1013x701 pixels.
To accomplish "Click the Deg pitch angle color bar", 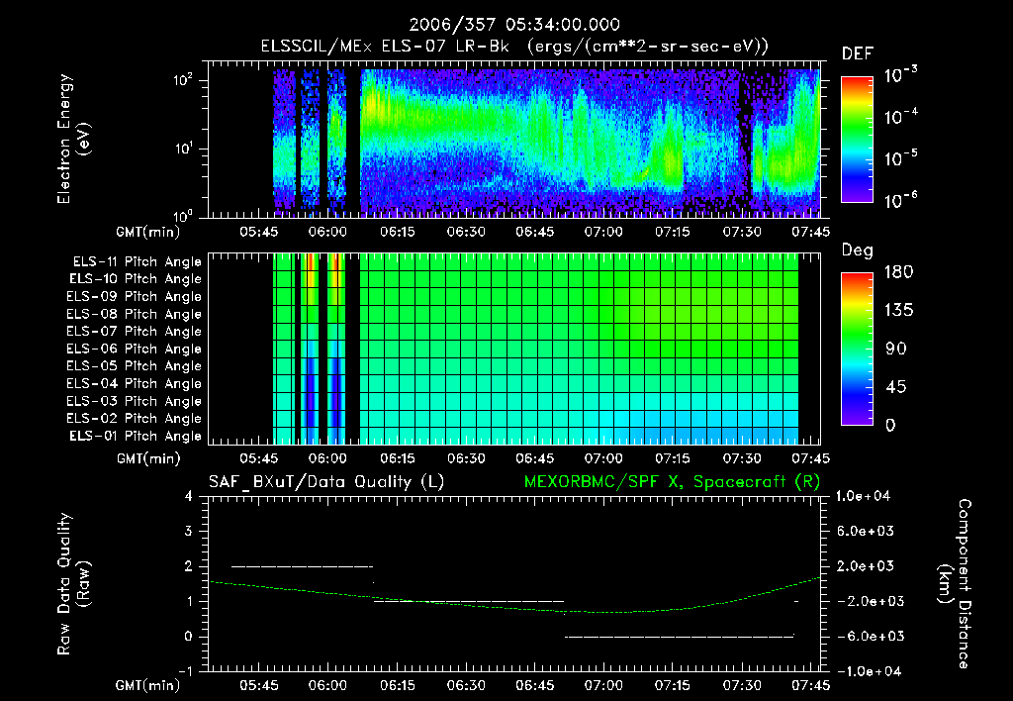I will (x=857, y=349).
